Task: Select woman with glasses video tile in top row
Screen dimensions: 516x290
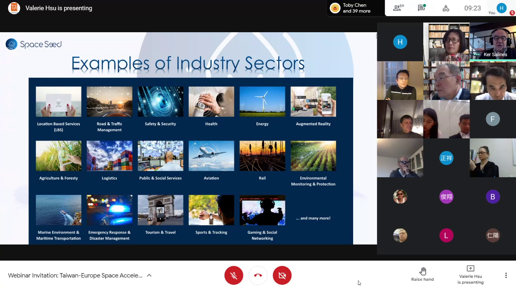Action: click(446, 42)
